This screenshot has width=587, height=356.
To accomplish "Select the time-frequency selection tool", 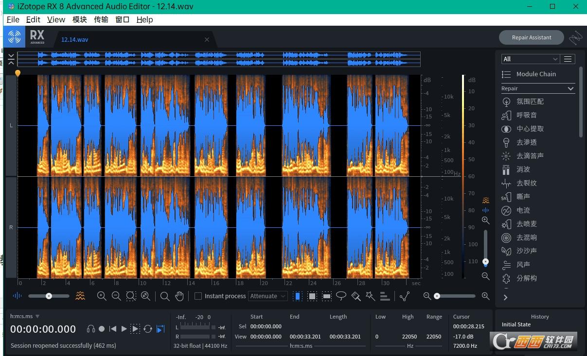I will (x=312, y=296).
